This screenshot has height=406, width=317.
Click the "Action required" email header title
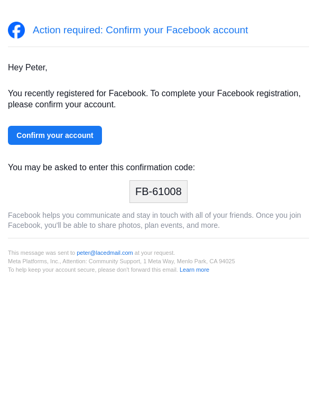[x=140, y=30]
